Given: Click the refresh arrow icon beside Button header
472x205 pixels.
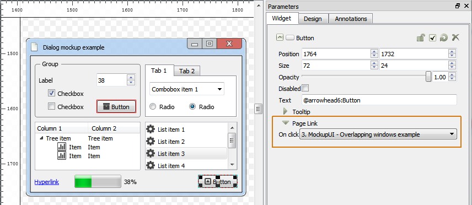Looking at the screenshot, I should coord(444,37).
